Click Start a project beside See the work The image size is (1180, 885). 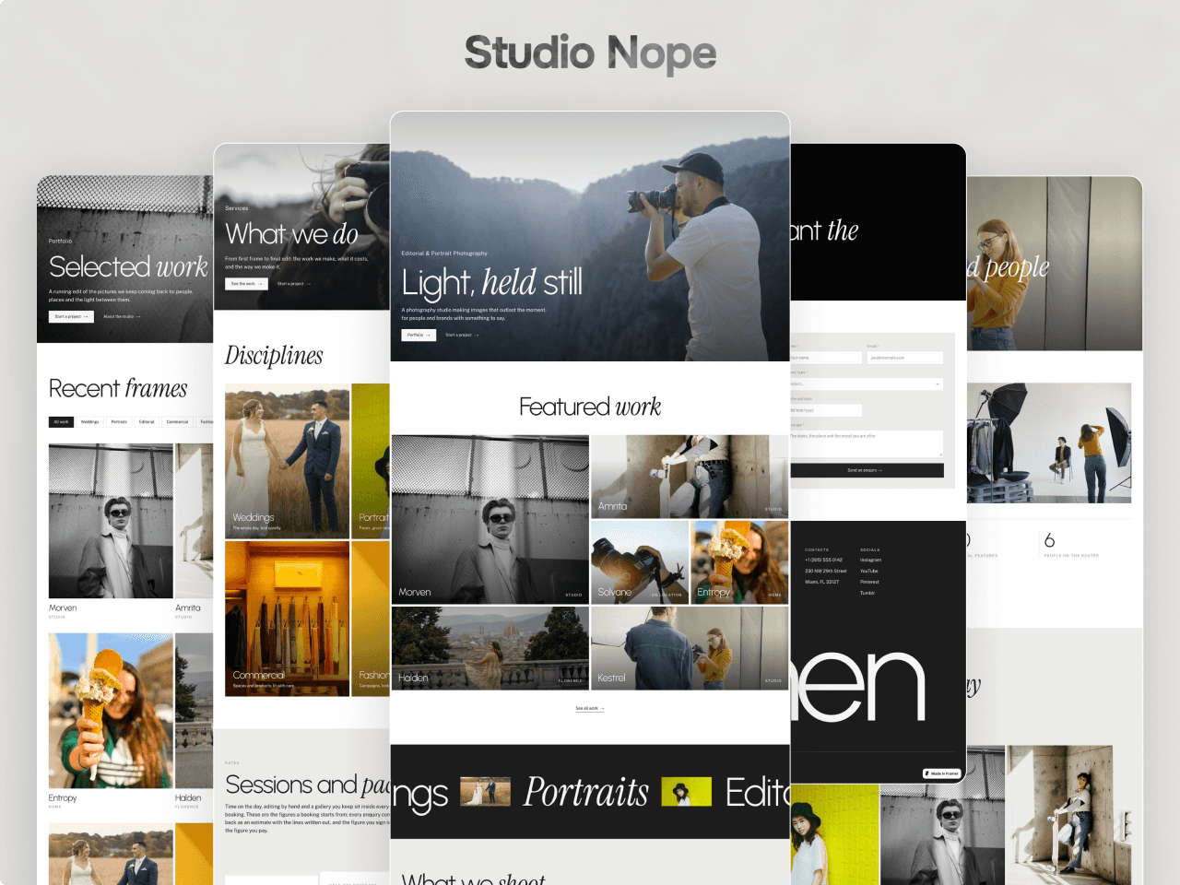(x=294, y=284)
